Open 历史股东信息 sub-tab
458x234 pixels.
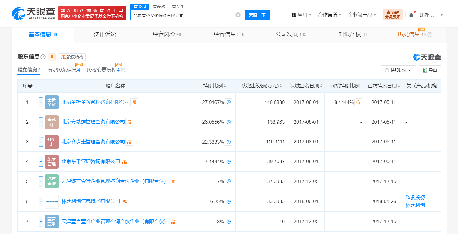pos(64,70)
